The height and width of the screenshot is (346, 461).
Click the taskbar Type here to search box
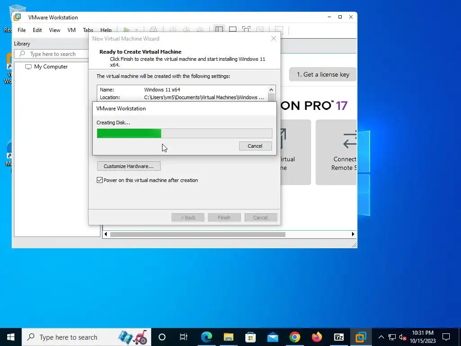(86, 337)
